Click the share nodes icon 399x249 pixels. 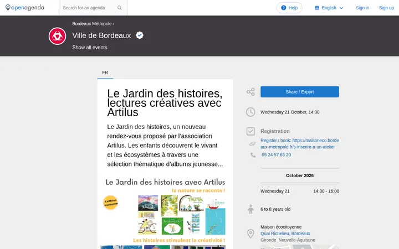[250, 92]
